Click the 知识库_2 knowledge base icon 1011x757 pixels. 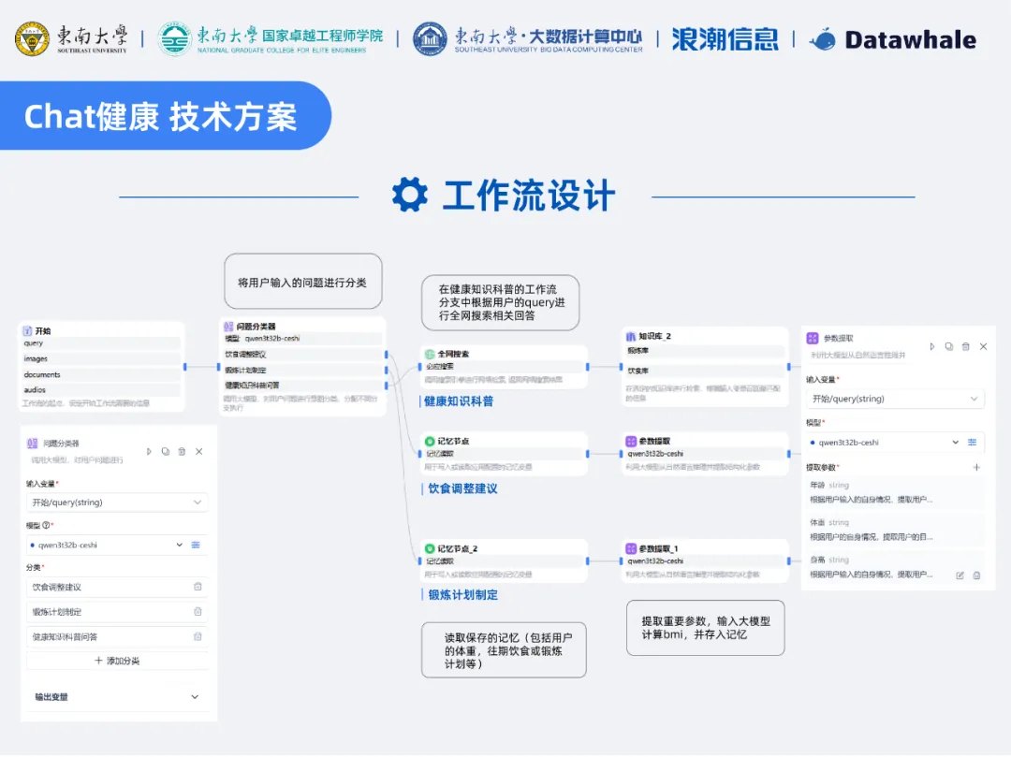click(633, 337)
